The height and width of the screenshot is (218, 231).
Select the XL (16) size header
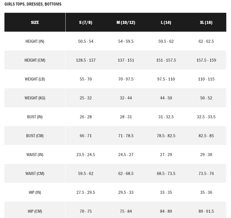tap(206, 22)
